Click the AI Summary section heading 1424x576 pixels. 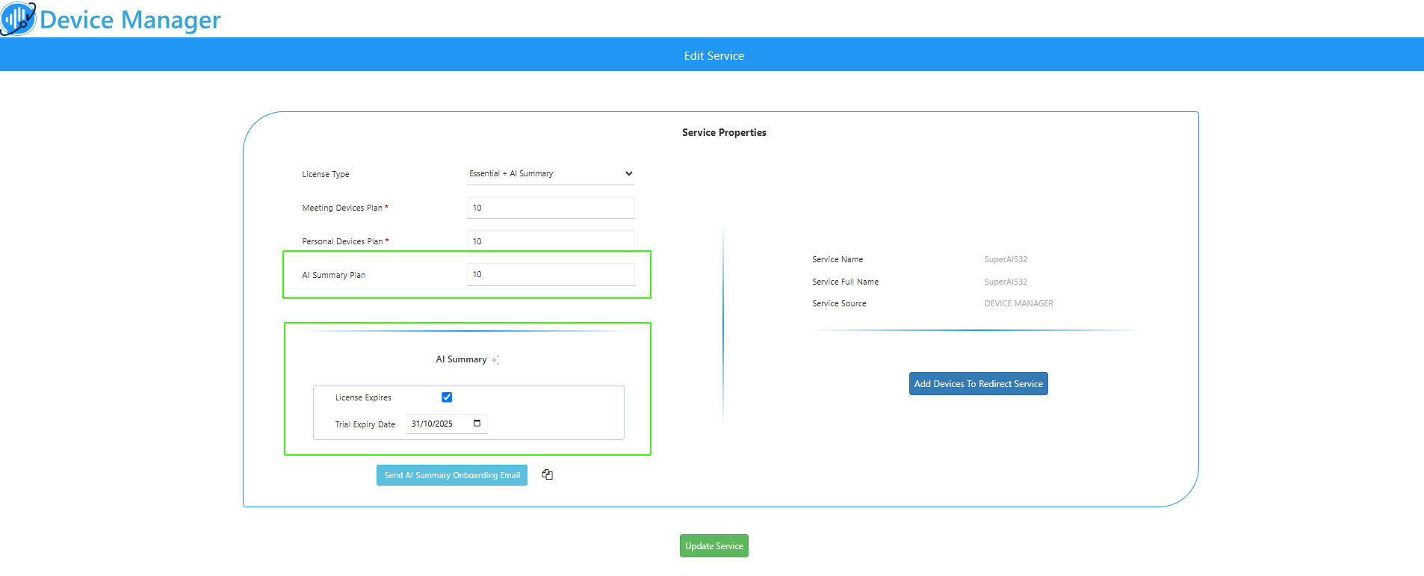pyautogui.click(x=461, y=359)
